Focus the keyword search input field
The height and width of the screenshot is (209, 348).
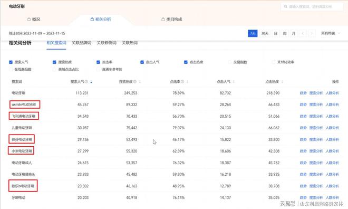312,6
